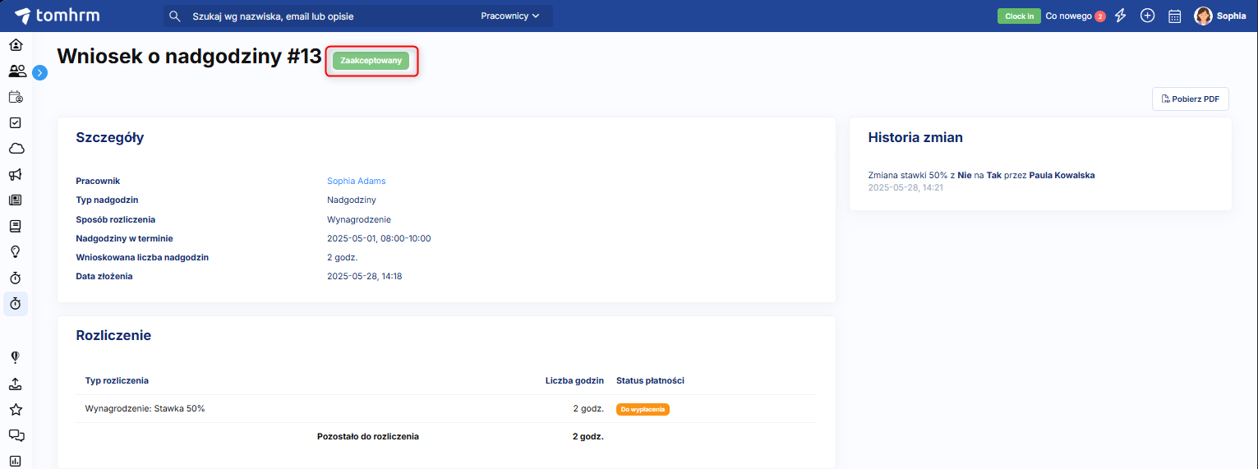The width and height of the screenshot is (1258, 469).
Task: Focus the search by name input field
Action: (329, 16)
